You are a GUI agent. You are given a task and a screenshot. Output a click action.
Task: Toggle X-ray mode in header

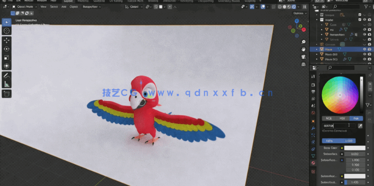point(273,7)
